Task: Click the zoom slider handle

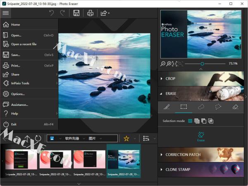Action: (202, 64)
